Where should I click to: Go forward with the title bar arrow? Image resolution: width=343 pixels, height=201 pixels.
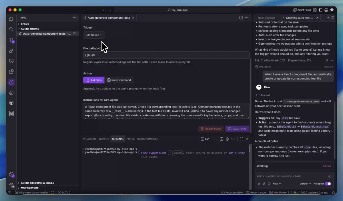[110, 10]
